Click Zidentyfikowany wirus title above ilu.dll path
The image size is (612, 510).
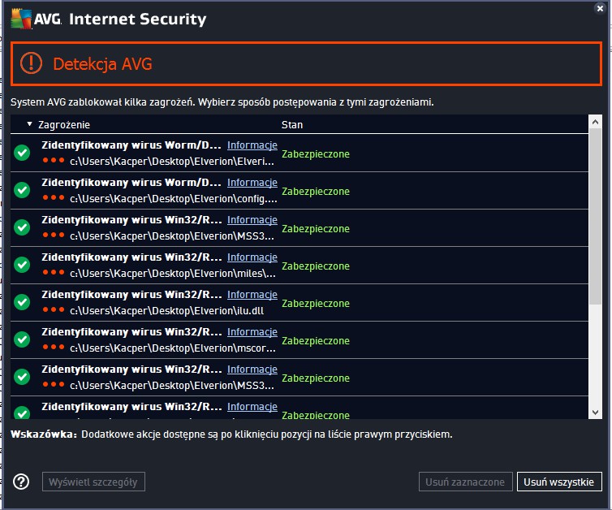(x=131, y=295)
